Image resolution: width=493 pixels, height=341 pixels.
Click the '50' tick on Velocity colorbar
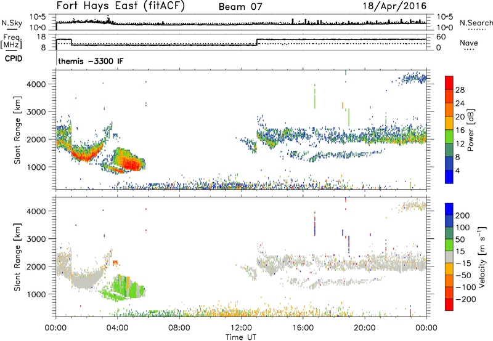point(460,239)
